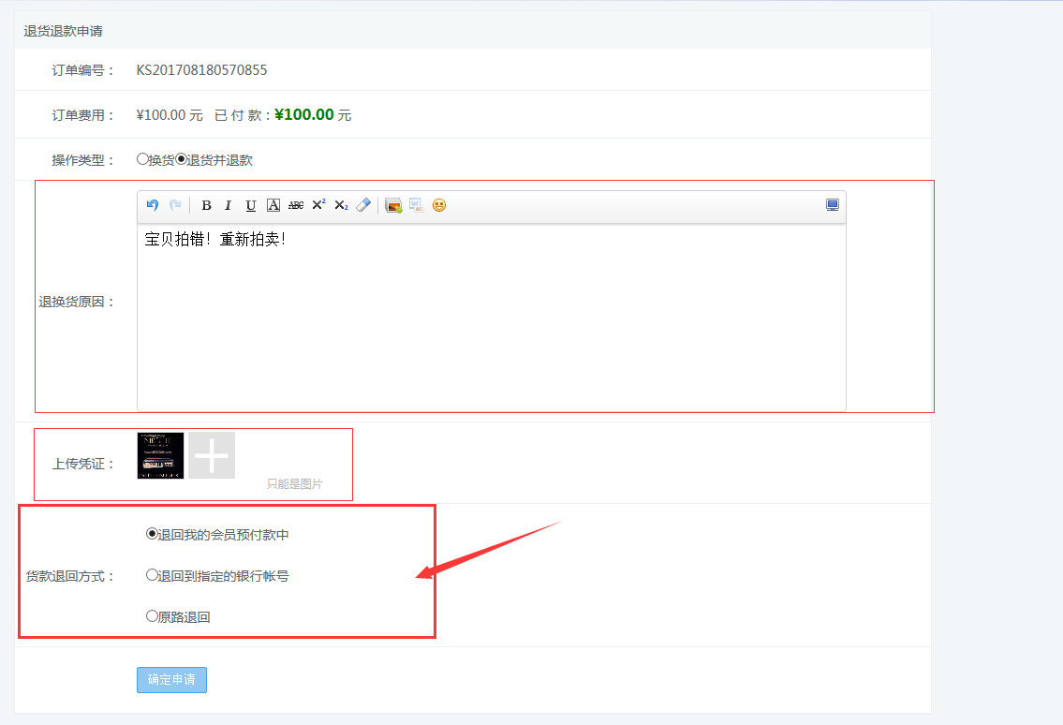Image resolution: width=1063 pixels, height=725 pixels.
Task: Redo the edit in the editor toolbar
Action: 175,205
